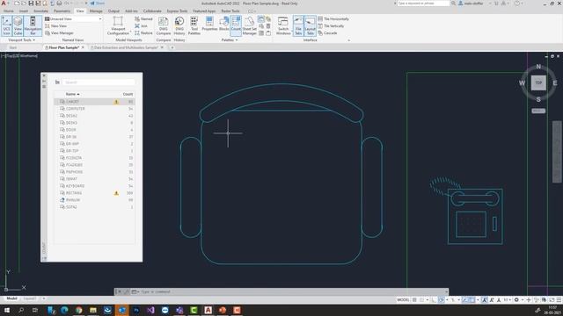Viewport: 563px width, 316px height.
Task: Open the Tool Palettes button
Action: pos(194,25)
